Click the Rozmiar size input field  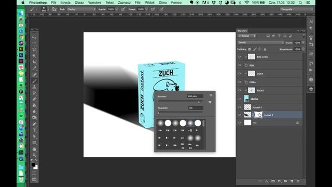pyautogui.click(x=195, y=96)
